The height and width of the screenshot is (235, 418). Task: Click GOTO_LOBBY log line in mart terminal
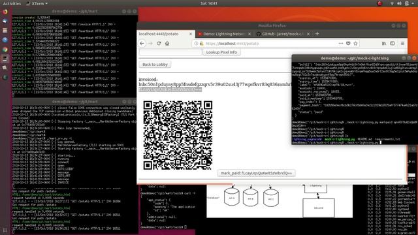(65, 169)
